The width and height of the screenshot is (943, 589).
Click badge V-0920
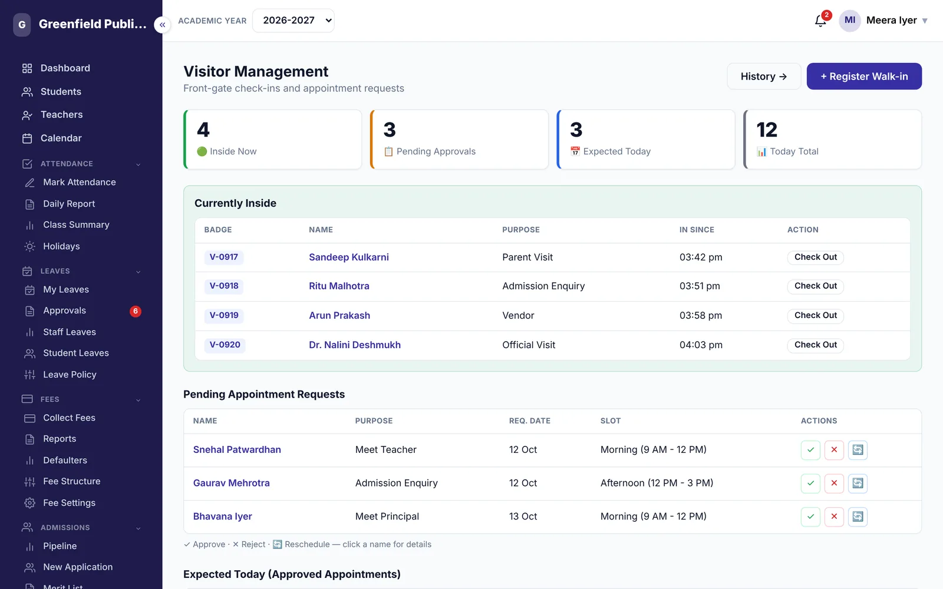click(225, 345)
